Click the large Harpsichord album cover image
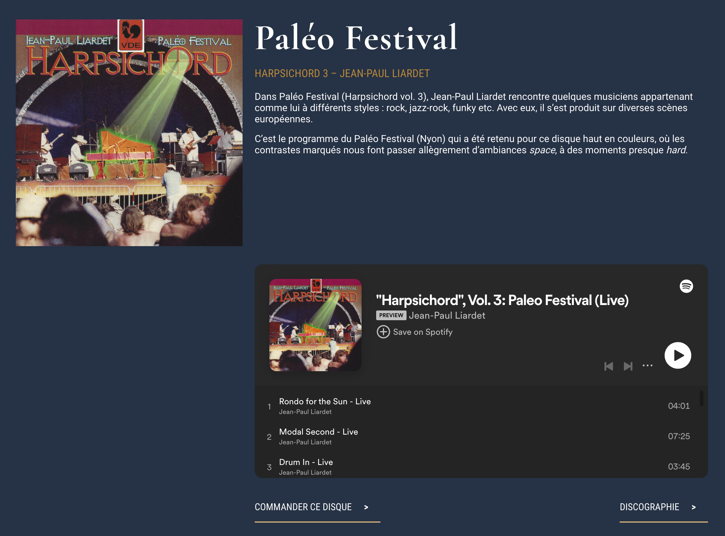Screen dimensions: 725x536 coord(129,133)
